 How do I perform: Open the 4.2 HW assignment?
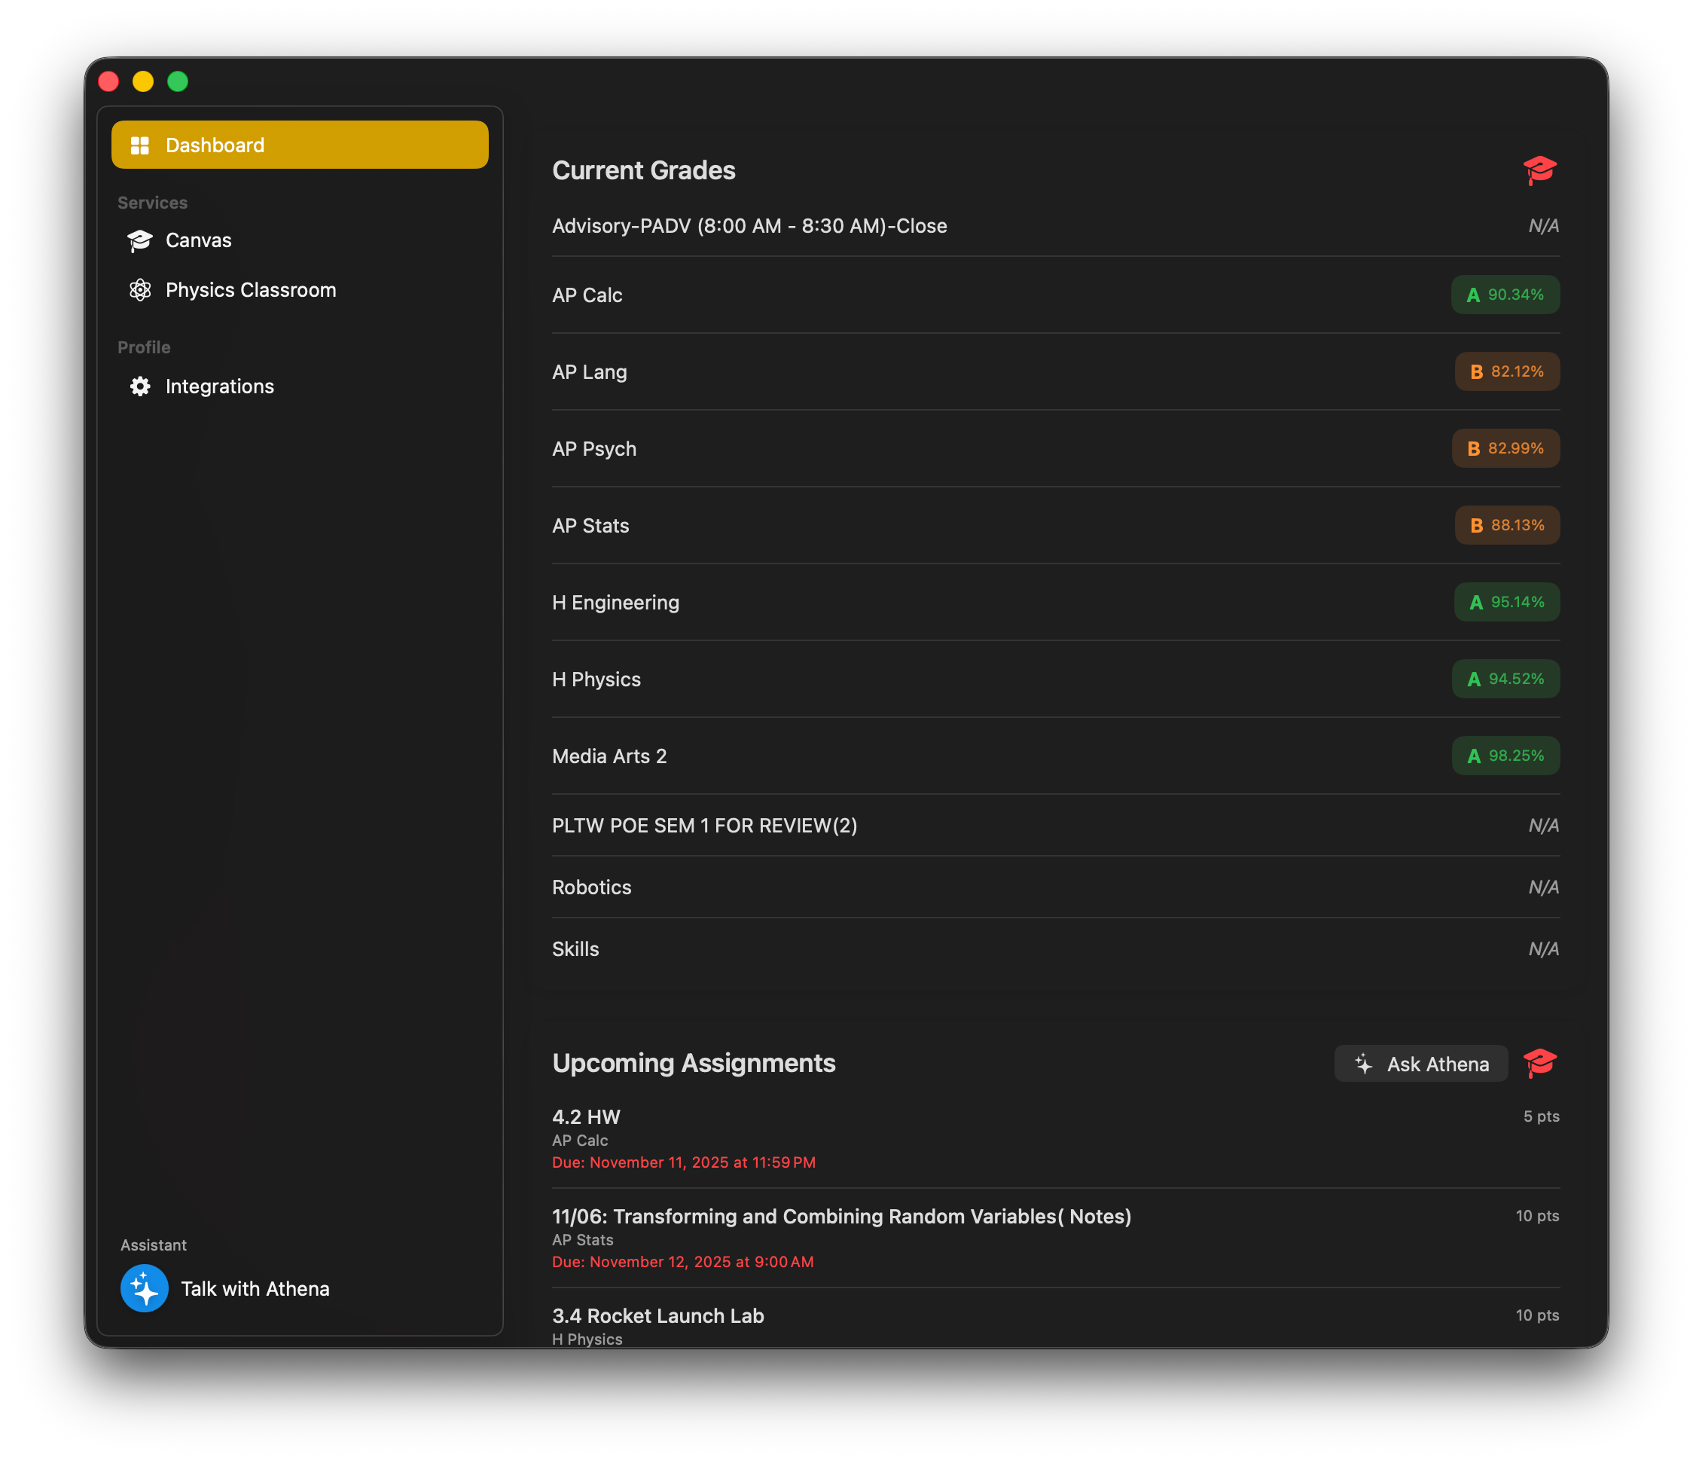pyautogui.click(x=586, y=1116)
